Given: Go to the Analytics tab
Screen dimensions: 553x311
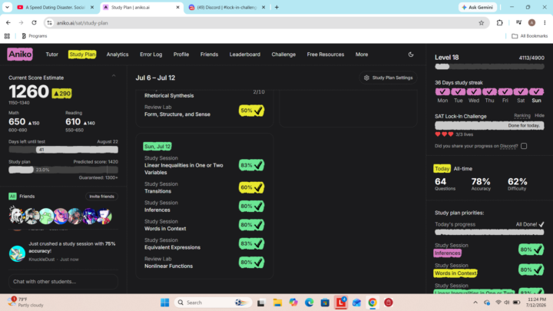Looking at the screenshot, I should [x=118, y=55].
